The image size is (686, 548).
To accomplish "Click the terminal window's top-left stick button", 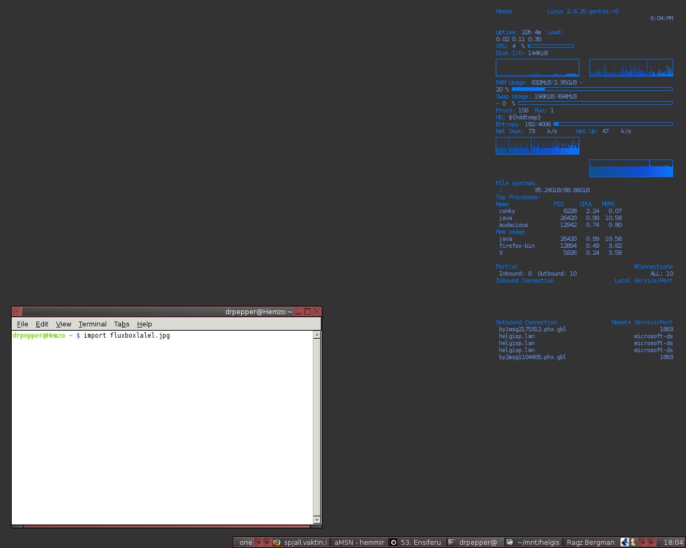I will pyautogui.click(x=16, y=311).
